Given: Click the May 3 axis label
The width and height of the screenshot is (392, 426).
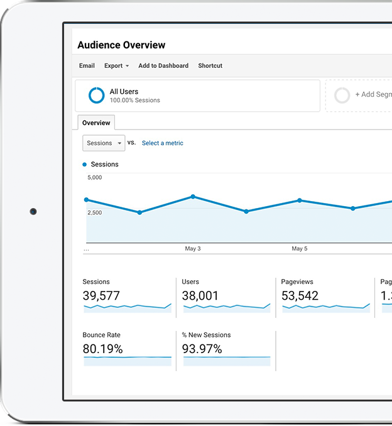Looking at the screenshot, I should pos(193,249).
